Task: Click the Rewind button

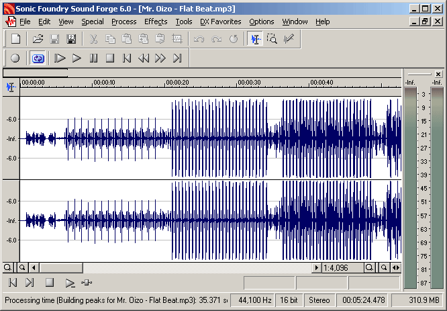Action: click(144, 58)
